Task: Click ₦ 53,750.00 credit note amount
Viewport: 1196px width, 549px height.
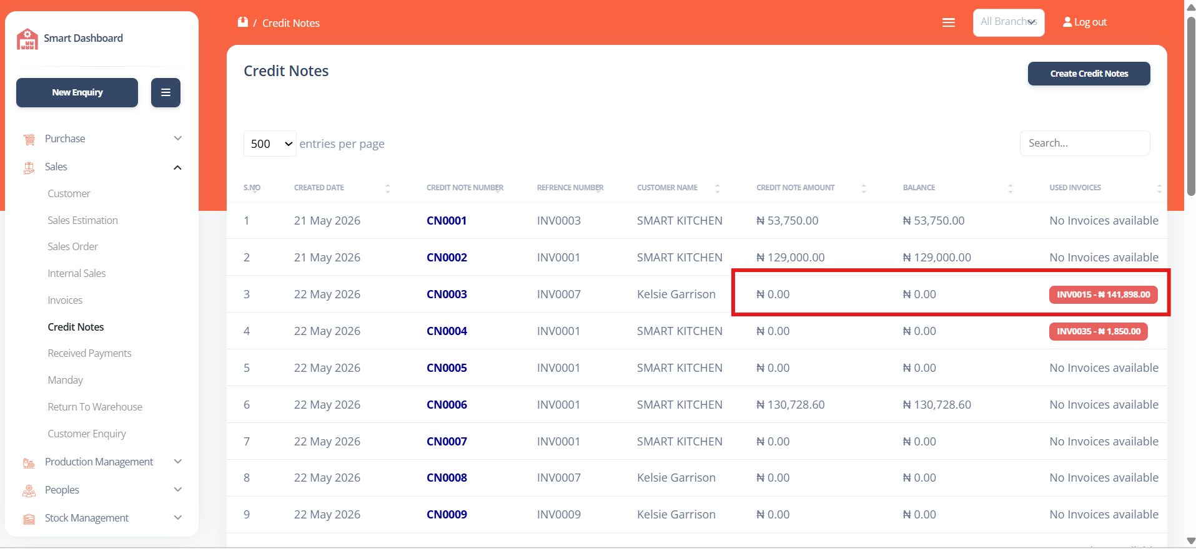Action: tap(787, 220)
